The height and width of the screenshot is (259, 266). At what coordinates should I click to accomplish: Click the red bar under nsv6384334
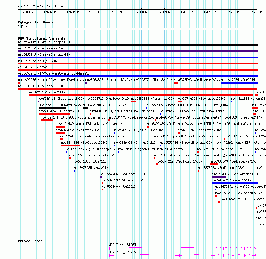(70, 146)
